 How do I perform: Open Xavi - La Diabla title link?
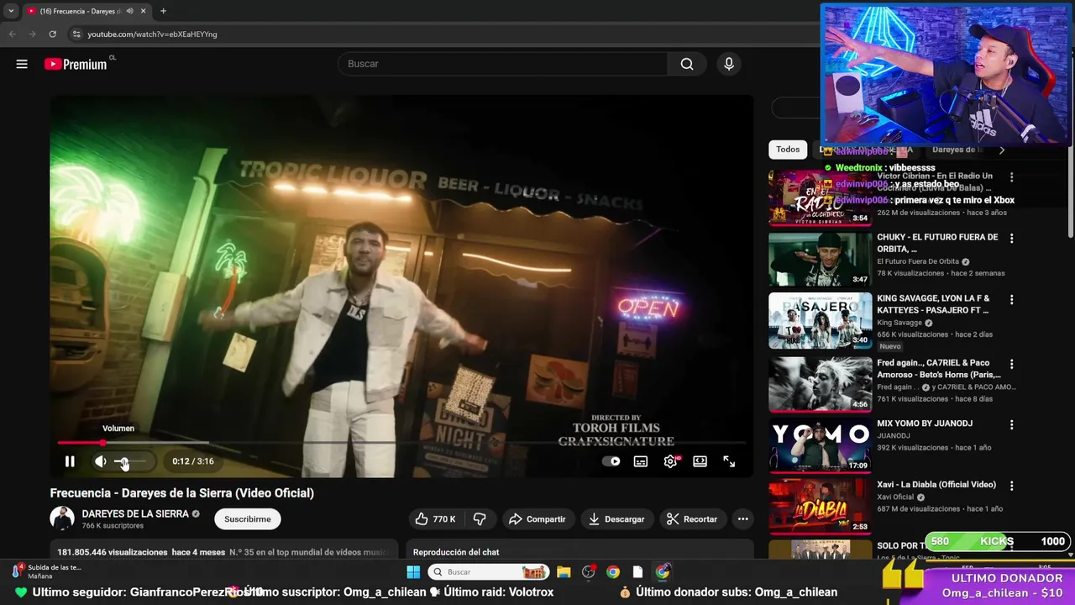(x=936, y=485)
